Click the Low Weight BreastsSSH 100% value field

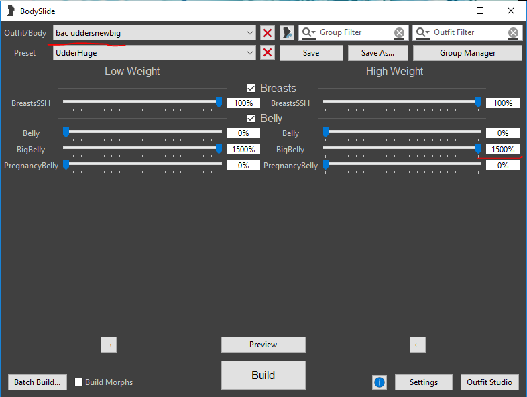point(243,103)
